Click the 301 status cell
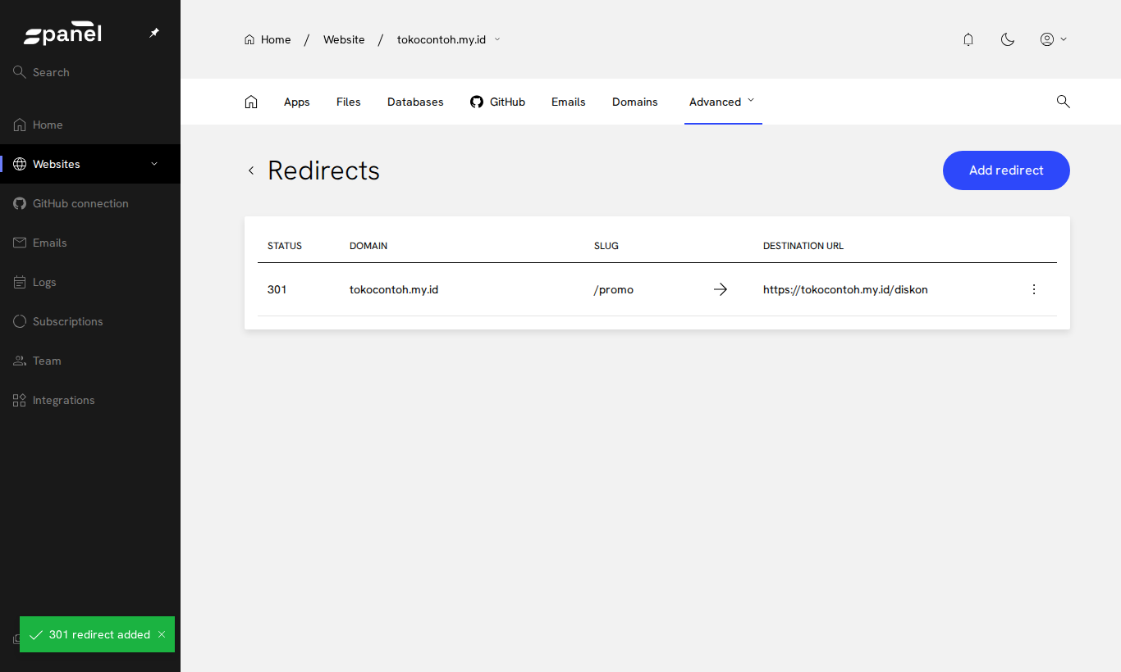This screenshot has height=672, width=1121. (x=277, y=289)
